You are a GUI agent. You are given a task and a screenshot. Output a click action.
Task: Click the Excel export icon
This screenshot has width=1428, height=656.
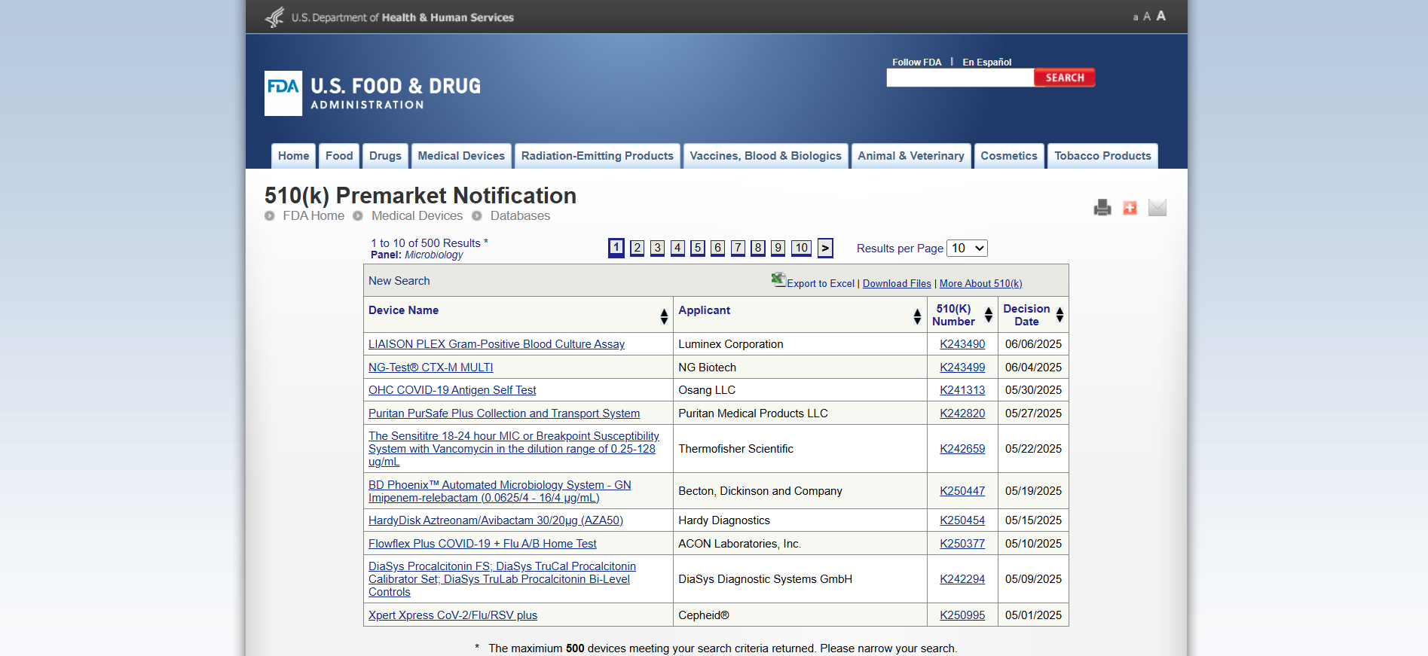pyautogui.click(x=778, y=279)
